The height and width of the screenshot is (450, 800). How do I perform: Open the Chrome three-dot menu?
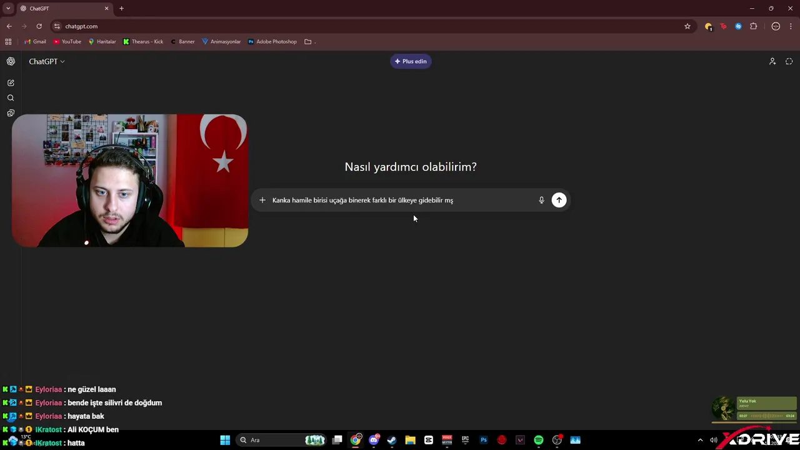click(791, 26)
